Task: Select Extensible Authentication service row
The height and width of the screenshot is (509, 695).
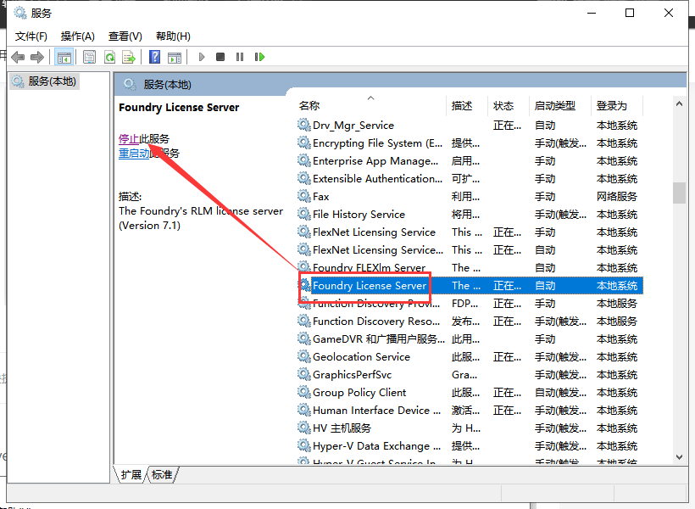Action: point(470,178)
